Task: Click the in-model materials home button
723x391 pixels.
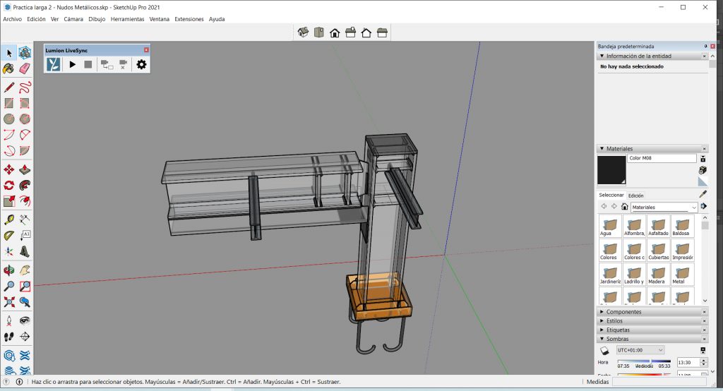Action: [625, 207]
